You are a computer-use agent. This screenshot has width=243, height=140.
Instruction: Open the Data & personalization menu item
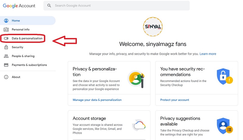point(27,38)
